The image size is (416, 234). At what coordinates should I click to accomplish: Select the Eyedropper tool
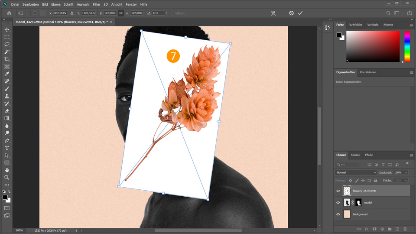coord(7,74)
